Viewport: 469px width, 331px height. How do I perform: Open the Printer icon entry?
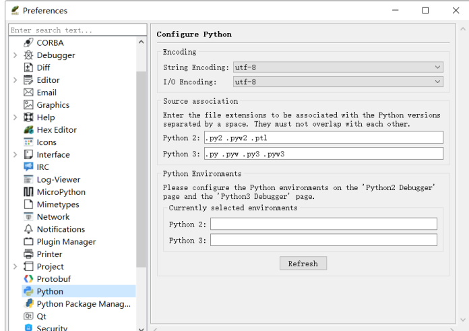point(28,254)
